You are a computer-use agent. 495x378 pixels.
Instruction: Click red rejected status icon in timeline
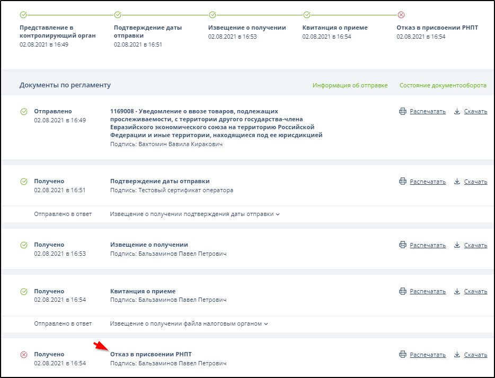[x=401, y=15]
